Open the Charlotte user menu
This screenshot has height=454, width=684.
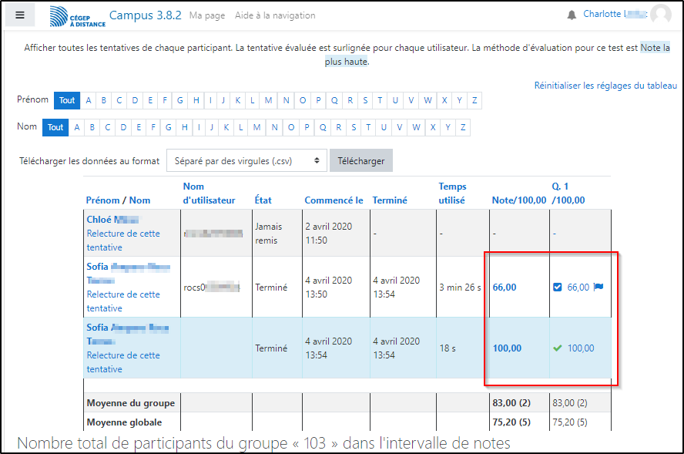612,15
